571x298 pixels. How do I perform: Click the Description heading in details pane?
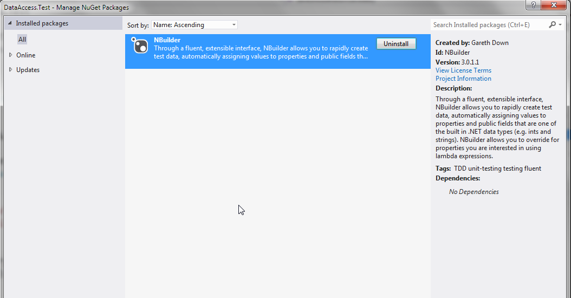click(x=454, y=88)
